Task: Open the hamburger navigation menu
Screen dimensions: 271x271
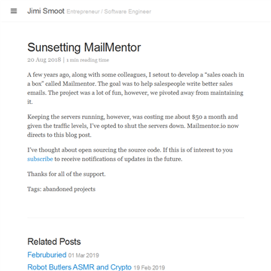Action: (14, 11)
